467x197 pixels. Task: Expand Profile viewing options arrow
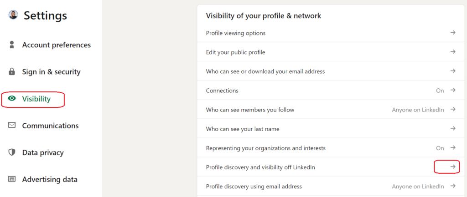[453, 33]
